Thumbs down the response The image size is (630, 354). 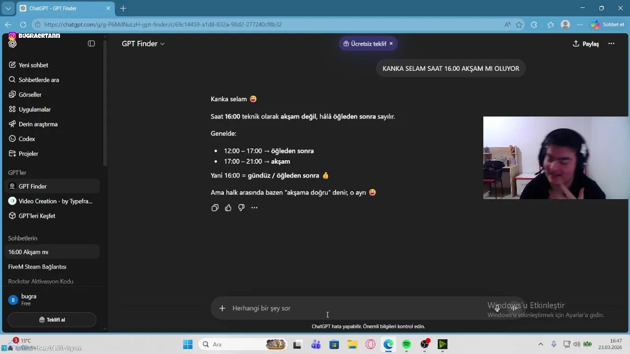pyautogui.click(x=241, y=207)
